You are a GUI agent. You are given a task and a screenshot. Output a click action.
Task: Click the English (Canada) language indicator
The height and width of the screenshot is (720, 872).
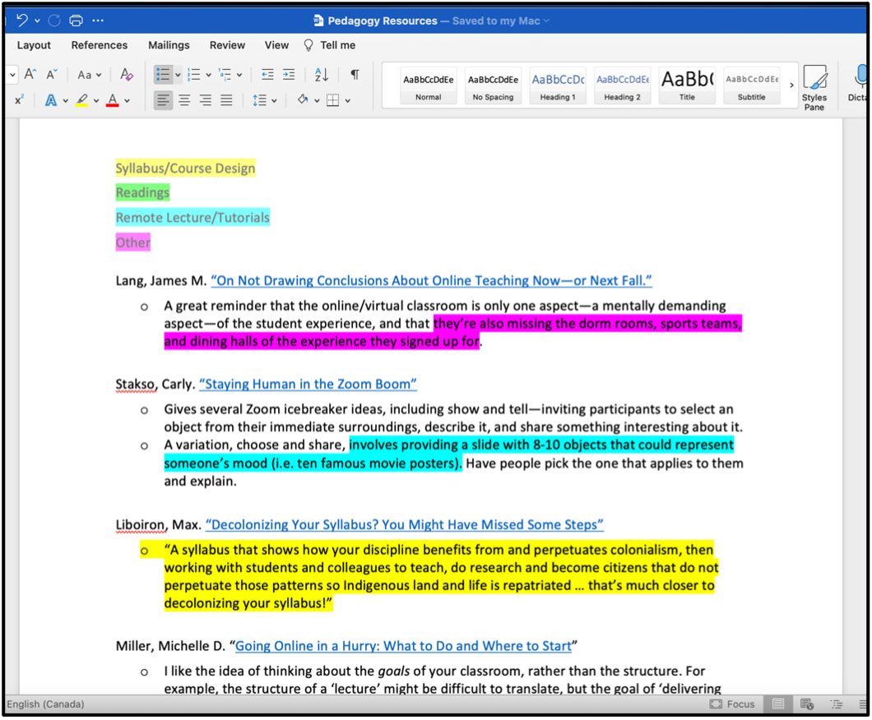tap(45, 704)
